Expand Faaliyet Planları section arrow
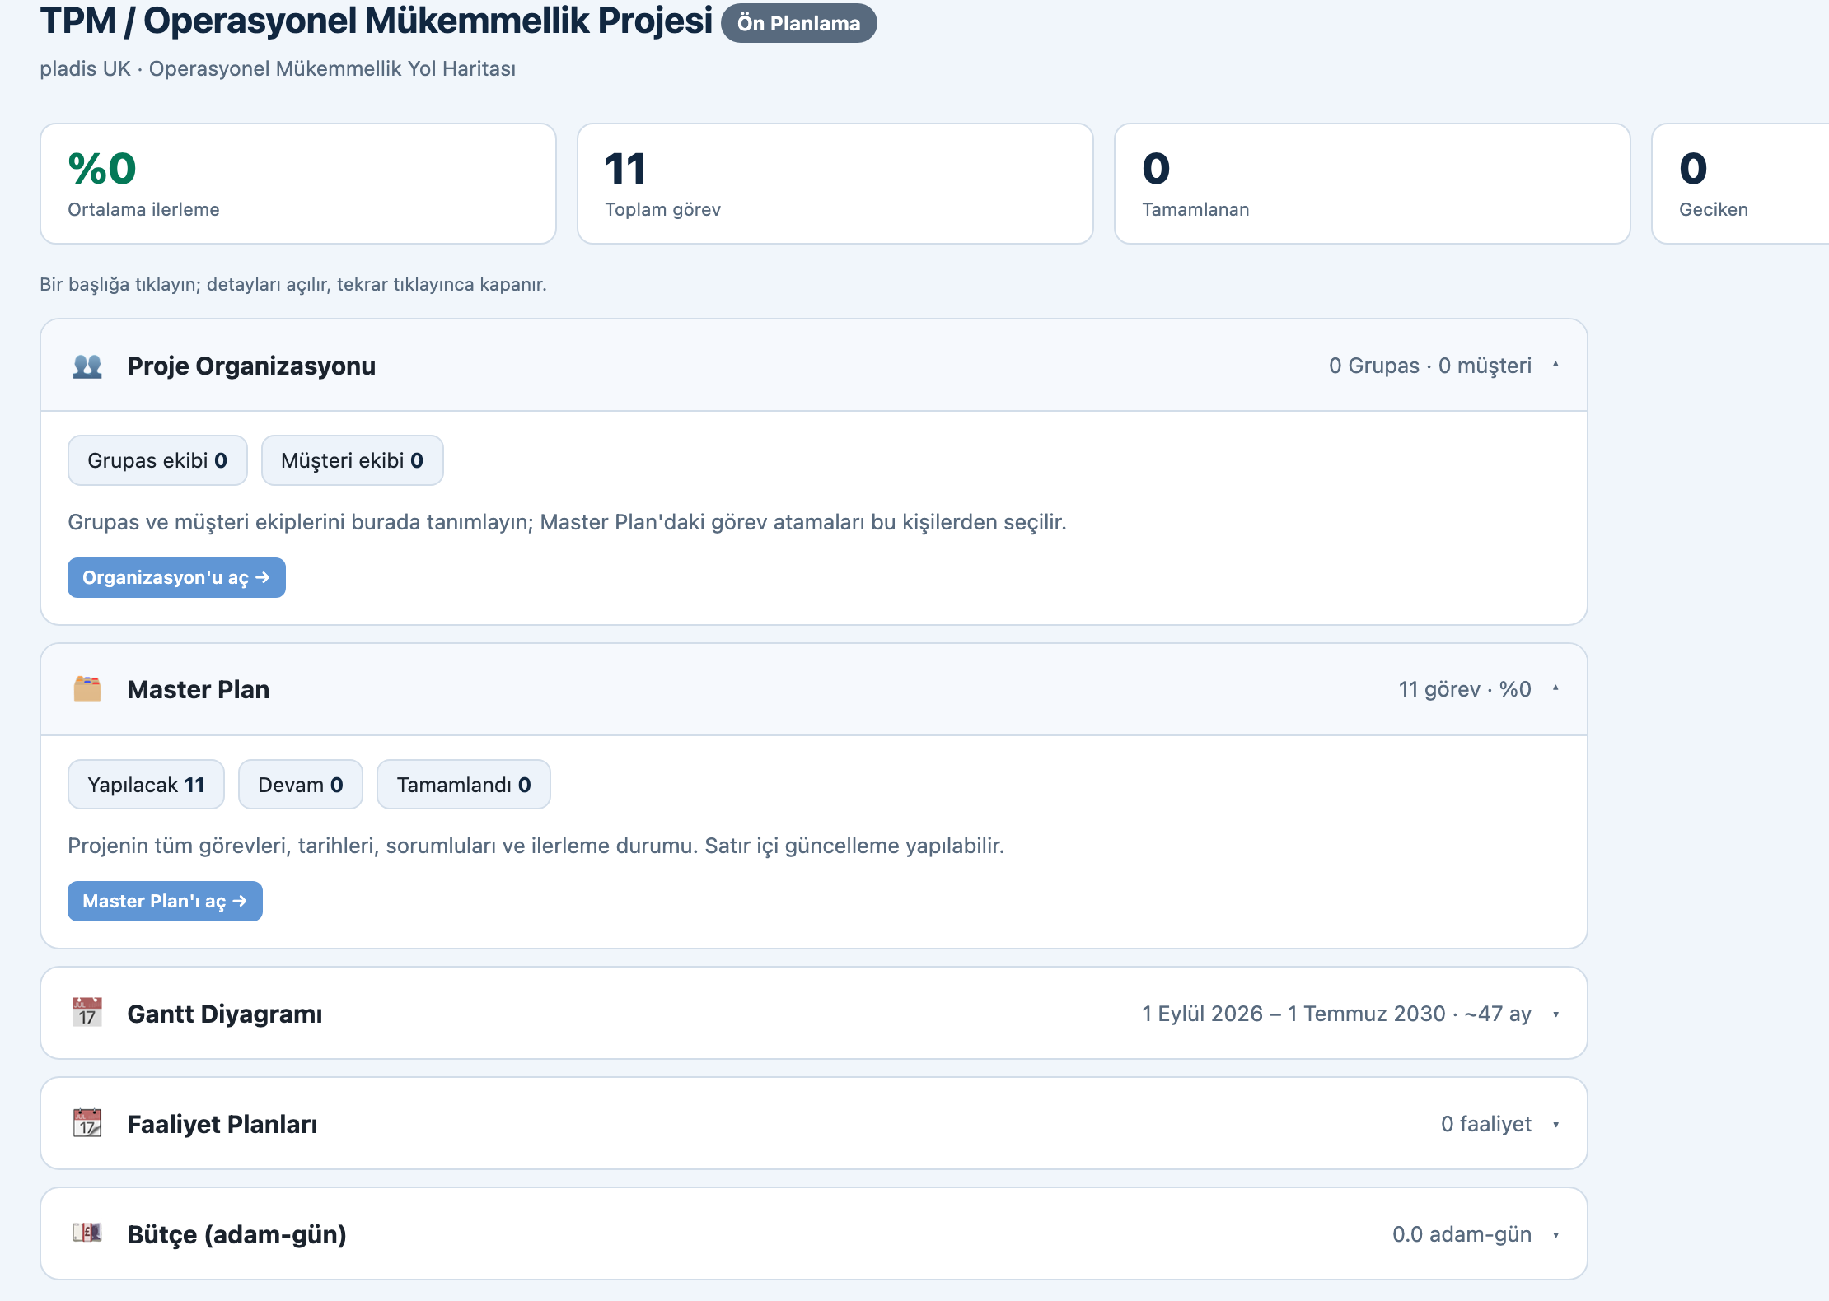 point(1555,1125)
